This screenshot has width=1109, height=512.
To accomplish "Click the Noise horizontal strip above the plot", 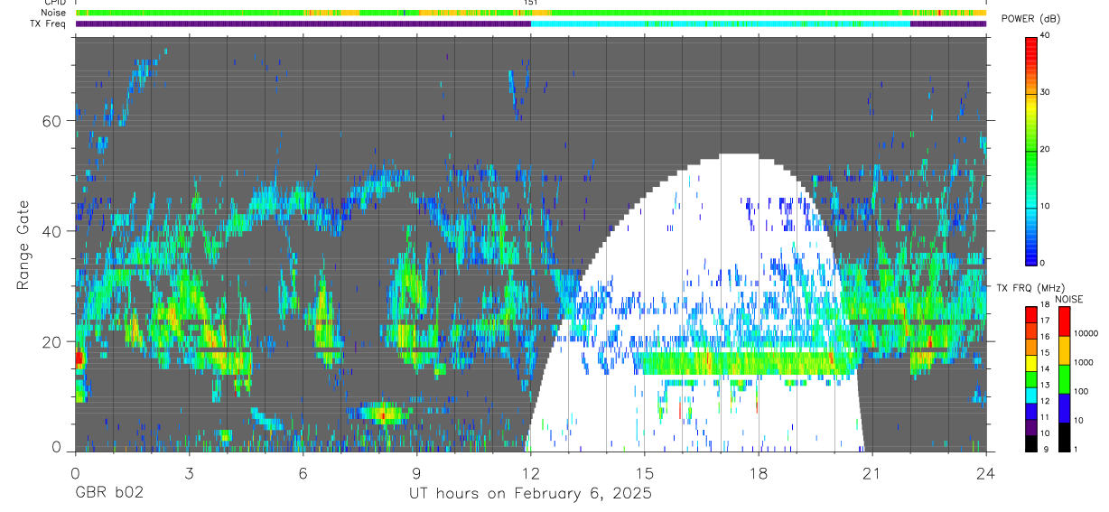I will [531, 13].
